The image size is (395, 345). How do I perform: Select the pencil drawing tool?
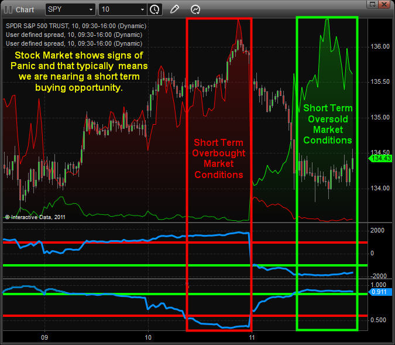coord(174,9)
